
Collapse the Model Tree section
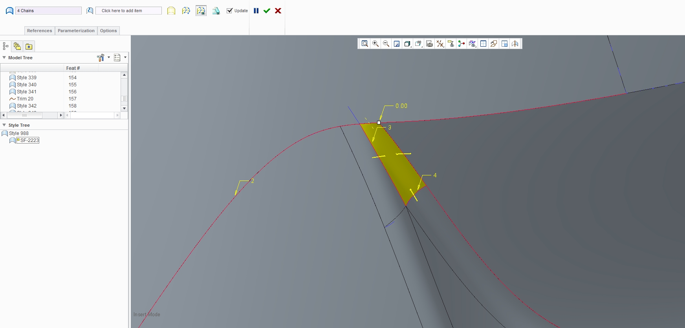pyautogui.click(x=4, y=57)
